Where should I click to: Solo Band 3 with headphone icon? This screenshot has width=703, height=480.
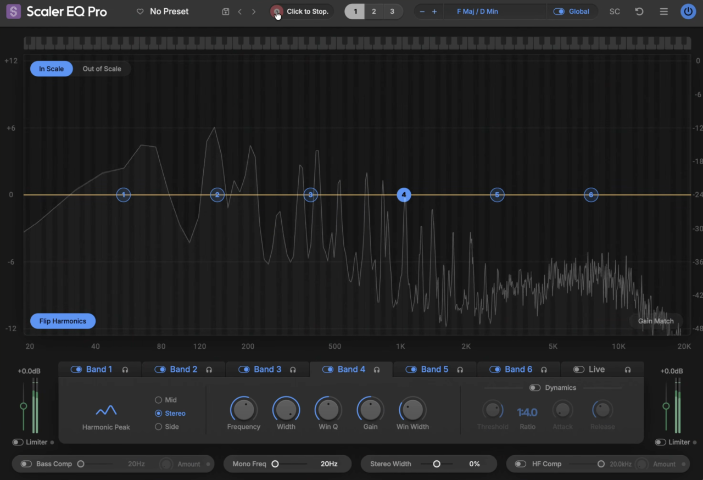coord(293,370)
